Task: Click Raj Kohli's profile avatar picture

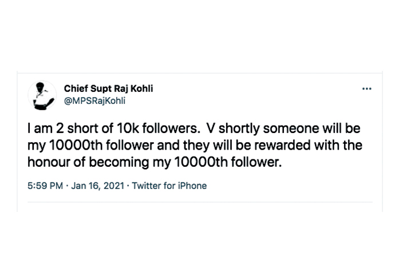Action: pyautogui.click(x=42, y=95)
